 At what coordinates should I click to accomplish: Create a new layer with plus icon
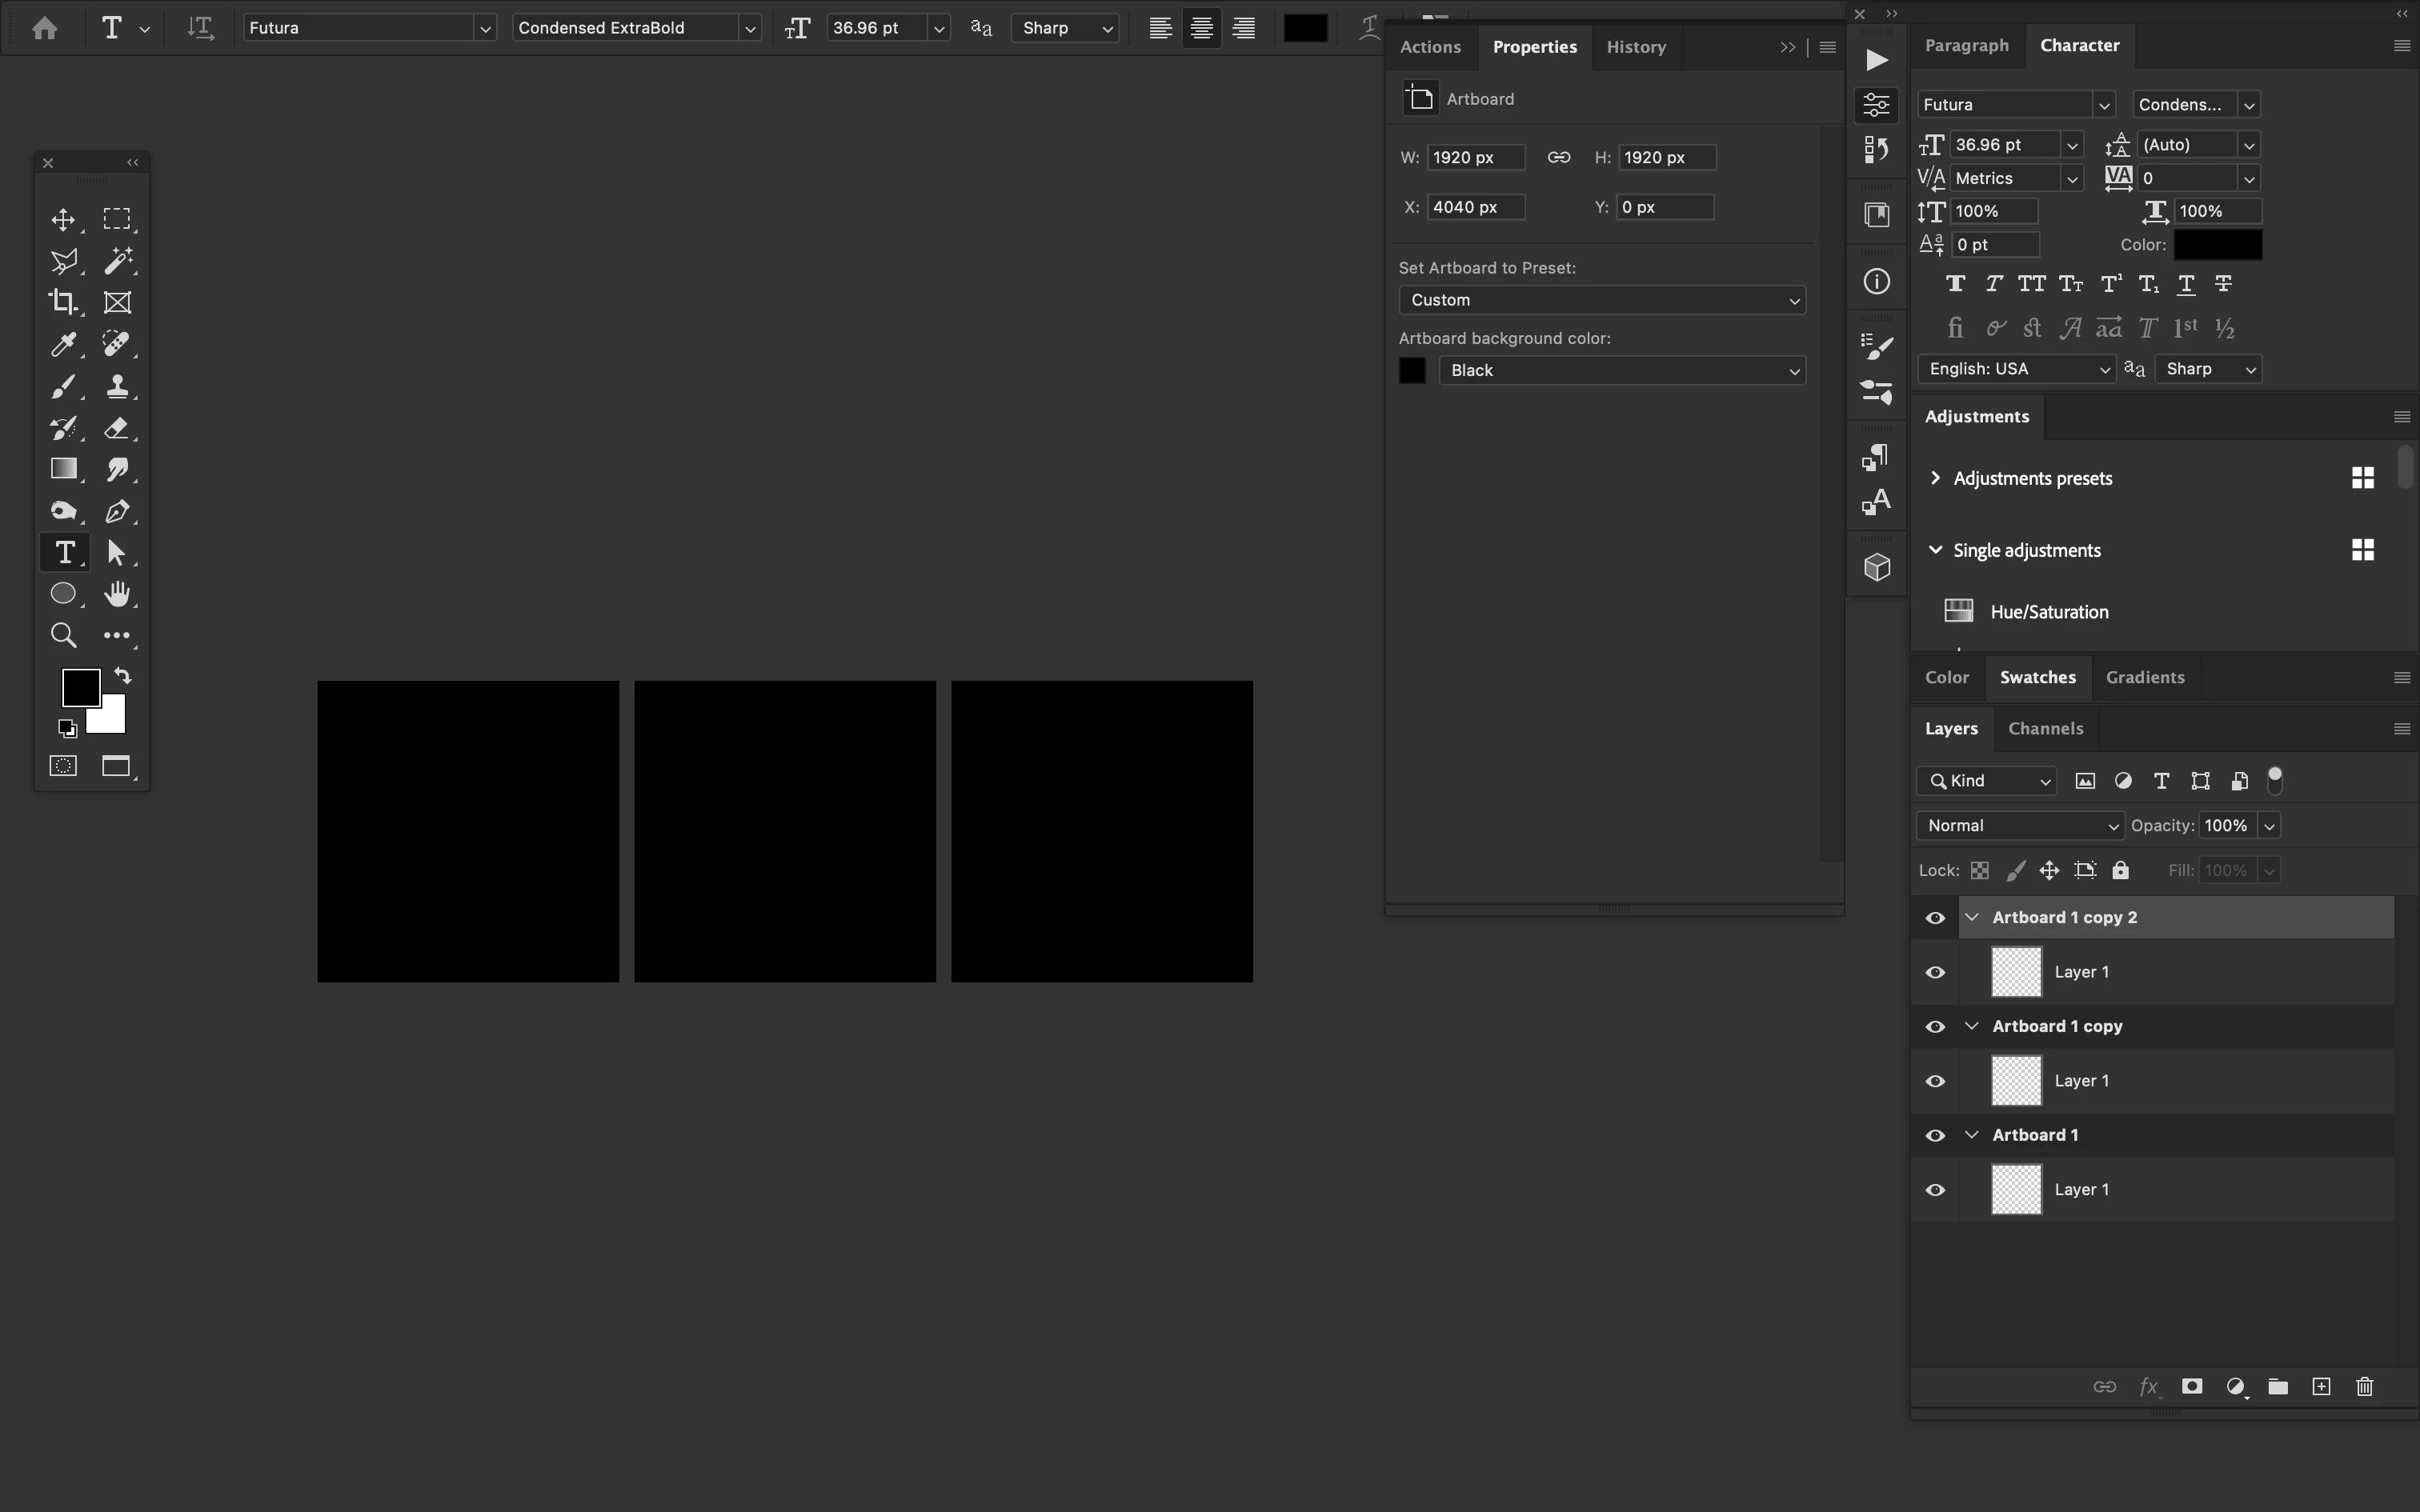point(2321,1386)
